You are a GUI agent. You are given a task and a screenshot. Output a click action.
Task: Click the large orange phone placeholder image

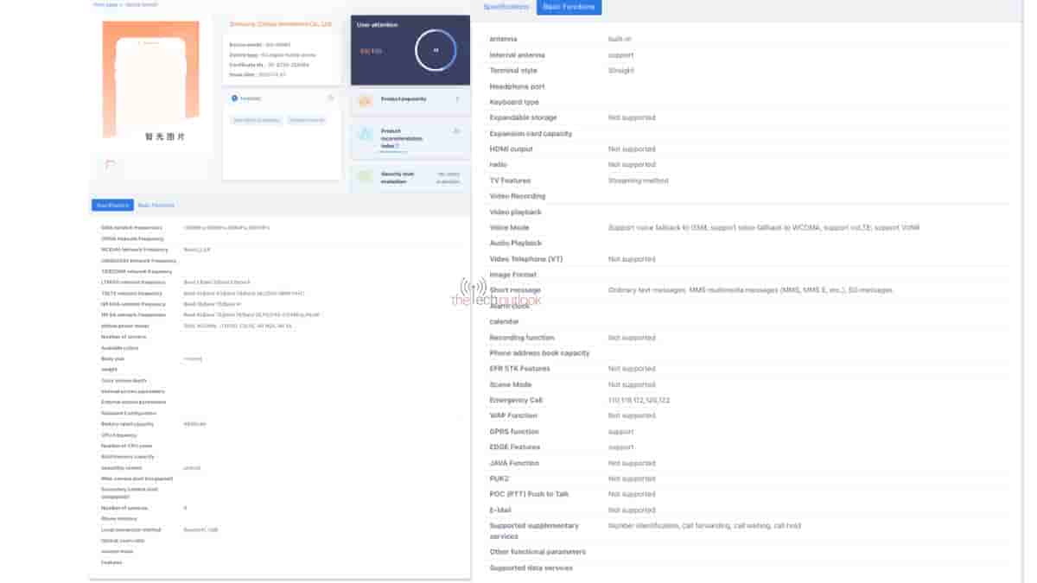point(150,78)
